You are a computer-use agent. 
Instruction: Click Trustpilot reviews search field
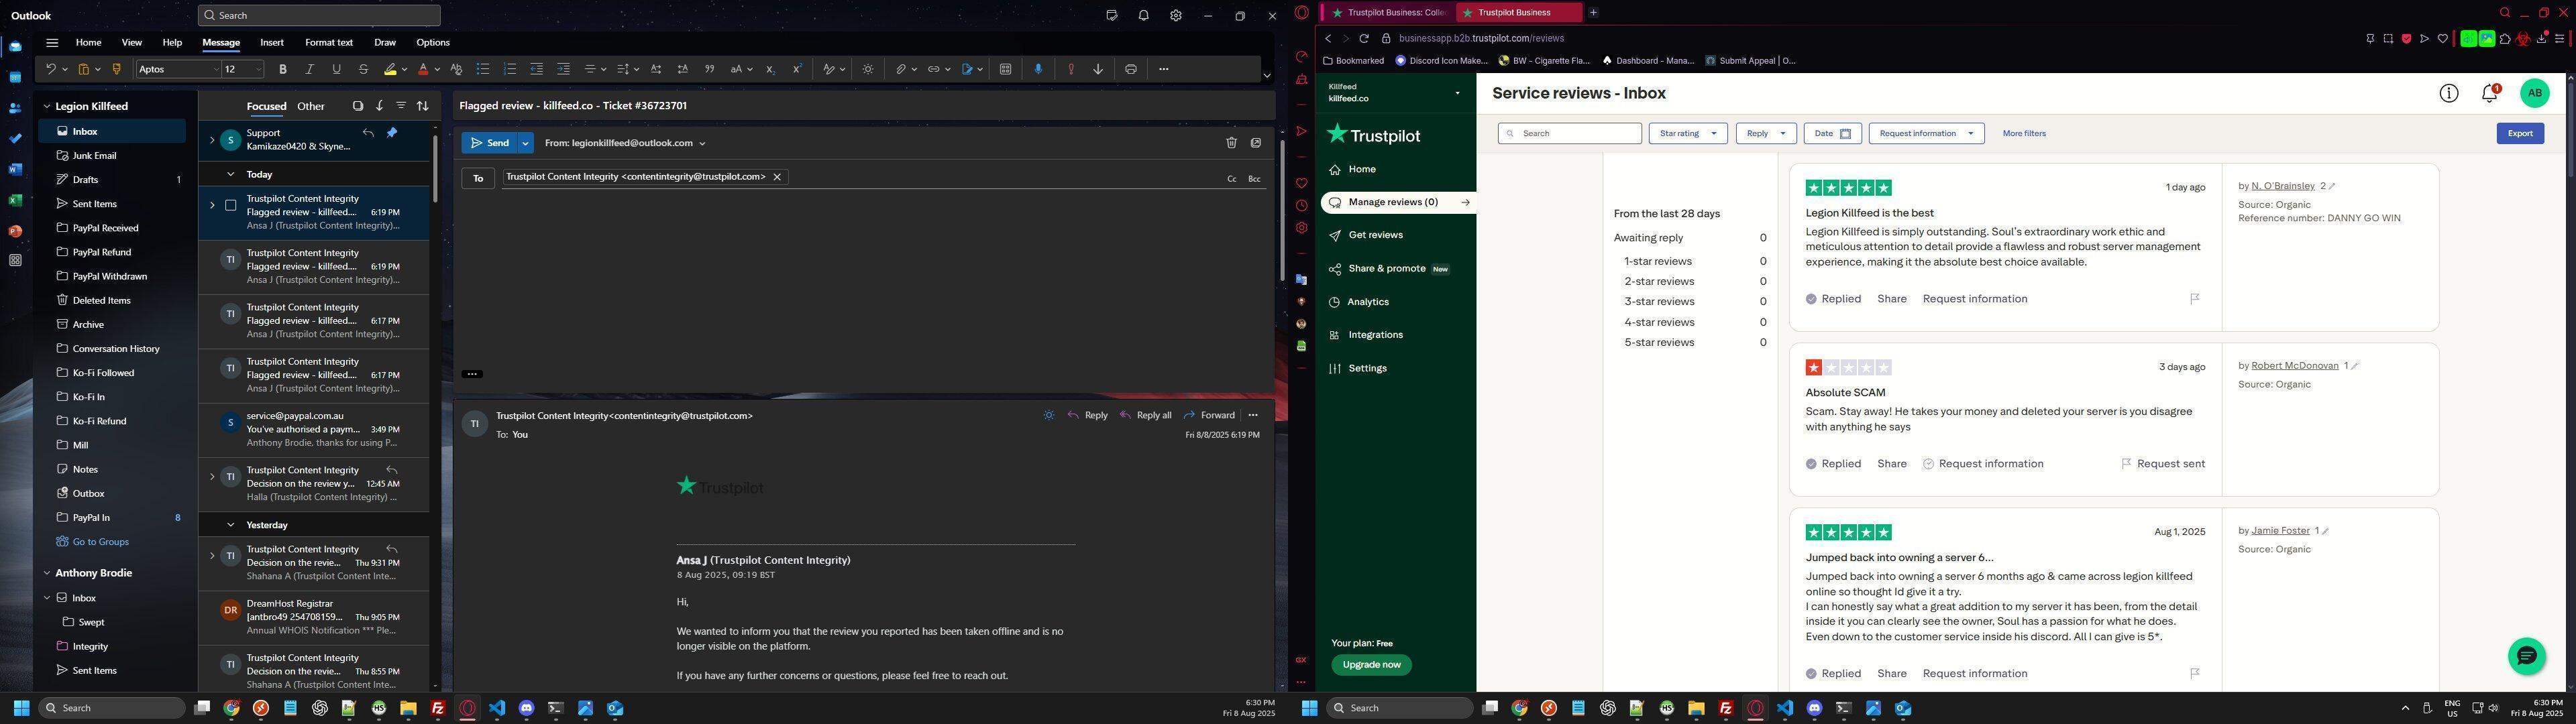click(x=1570, y=133)
